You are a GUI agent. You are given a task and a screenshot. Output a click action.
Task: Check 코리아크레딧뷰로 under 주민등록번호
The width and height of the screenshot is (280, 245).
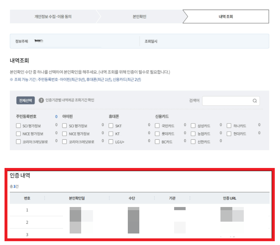click(18, 141)
